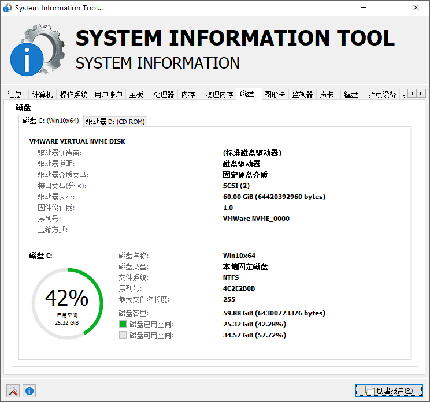
Task: Go to the 物理内存 tab
Action: [219, 95]
